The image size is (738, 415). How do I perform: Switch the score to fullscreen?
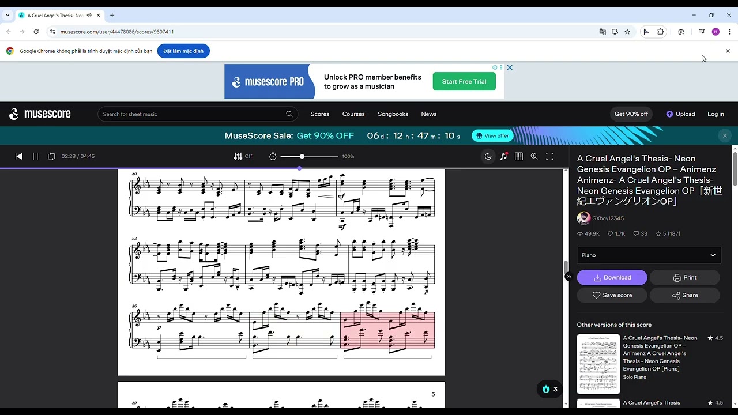coord(550,156)
